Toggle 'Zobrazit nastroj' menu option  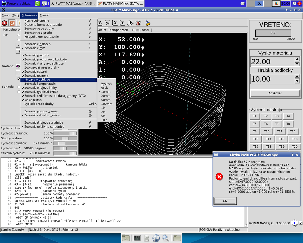pos(35,72)
